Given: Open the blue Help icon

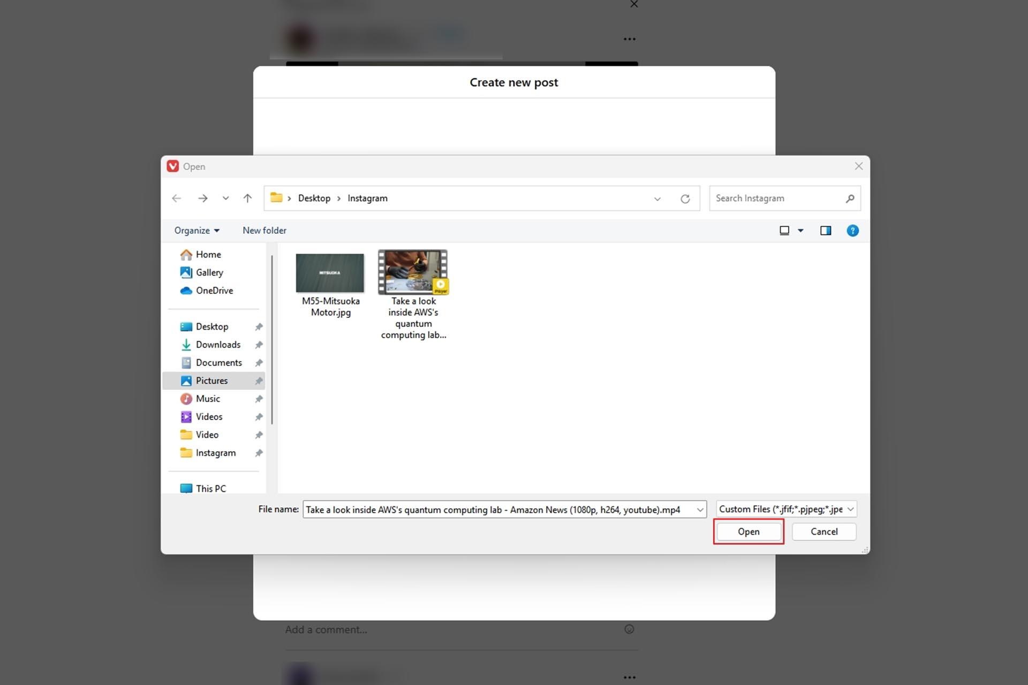Looking at the screenshot, I should point(852,231).
